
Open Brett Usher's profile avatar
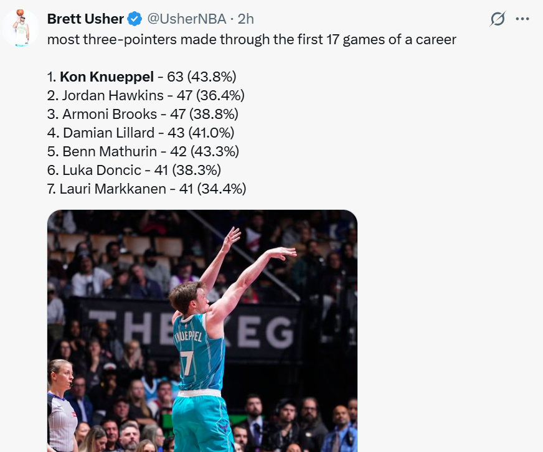(21, 28)
